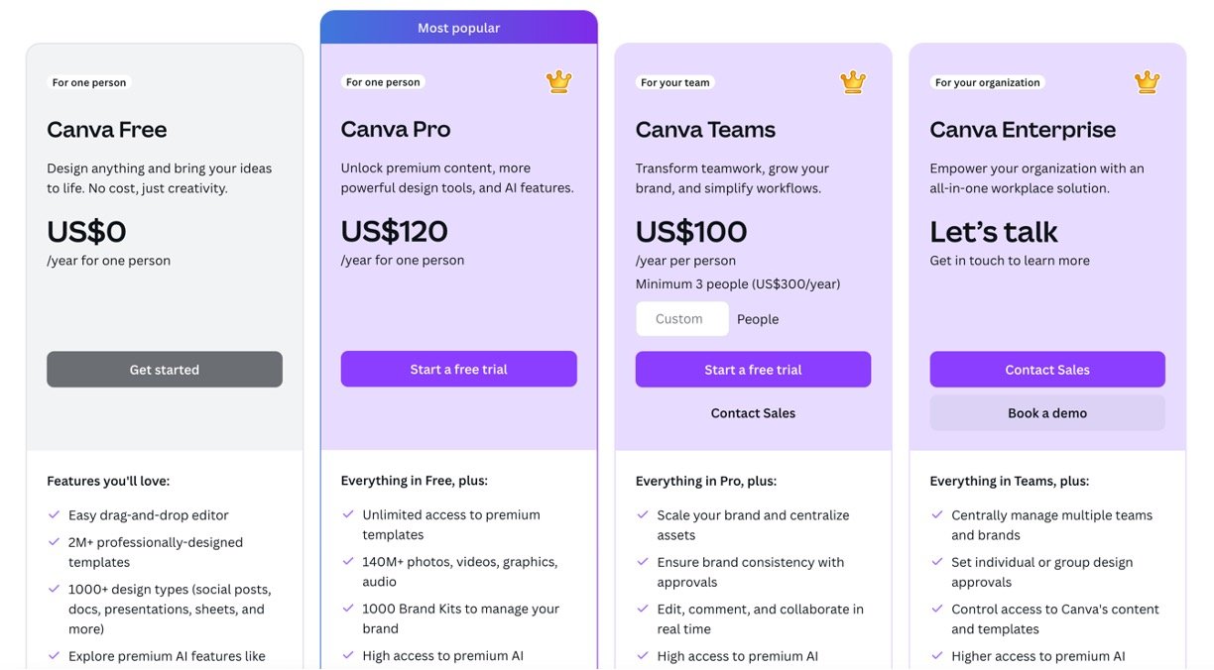Book a demo for Enterprise
The height and width of the screenshot is (670, 1214).
[x=1047, y=413]
